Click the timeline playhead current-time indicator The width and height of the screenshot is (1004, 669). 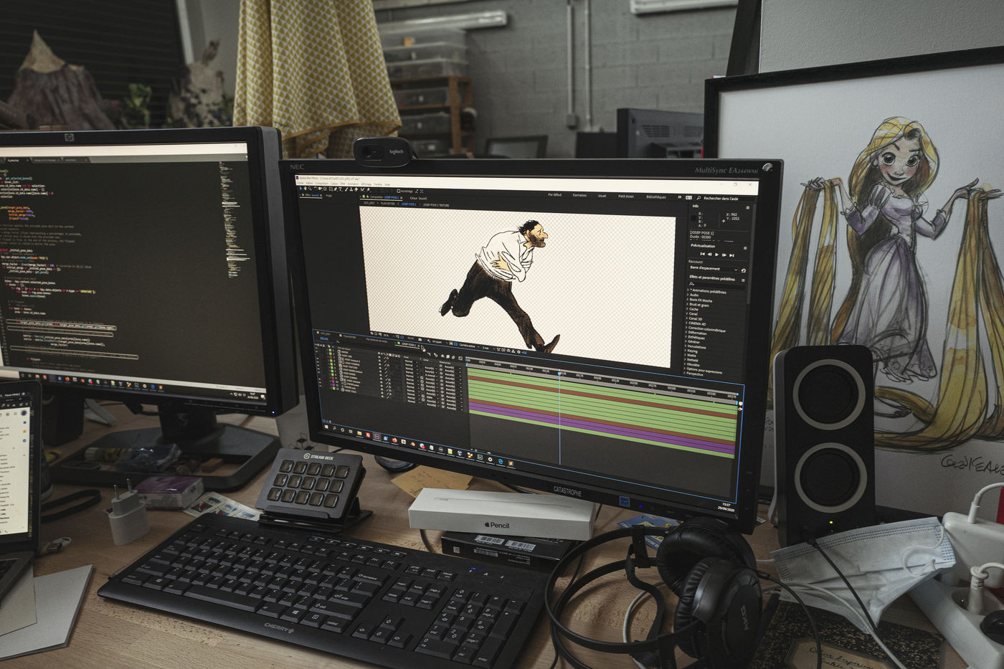point(559,373)
